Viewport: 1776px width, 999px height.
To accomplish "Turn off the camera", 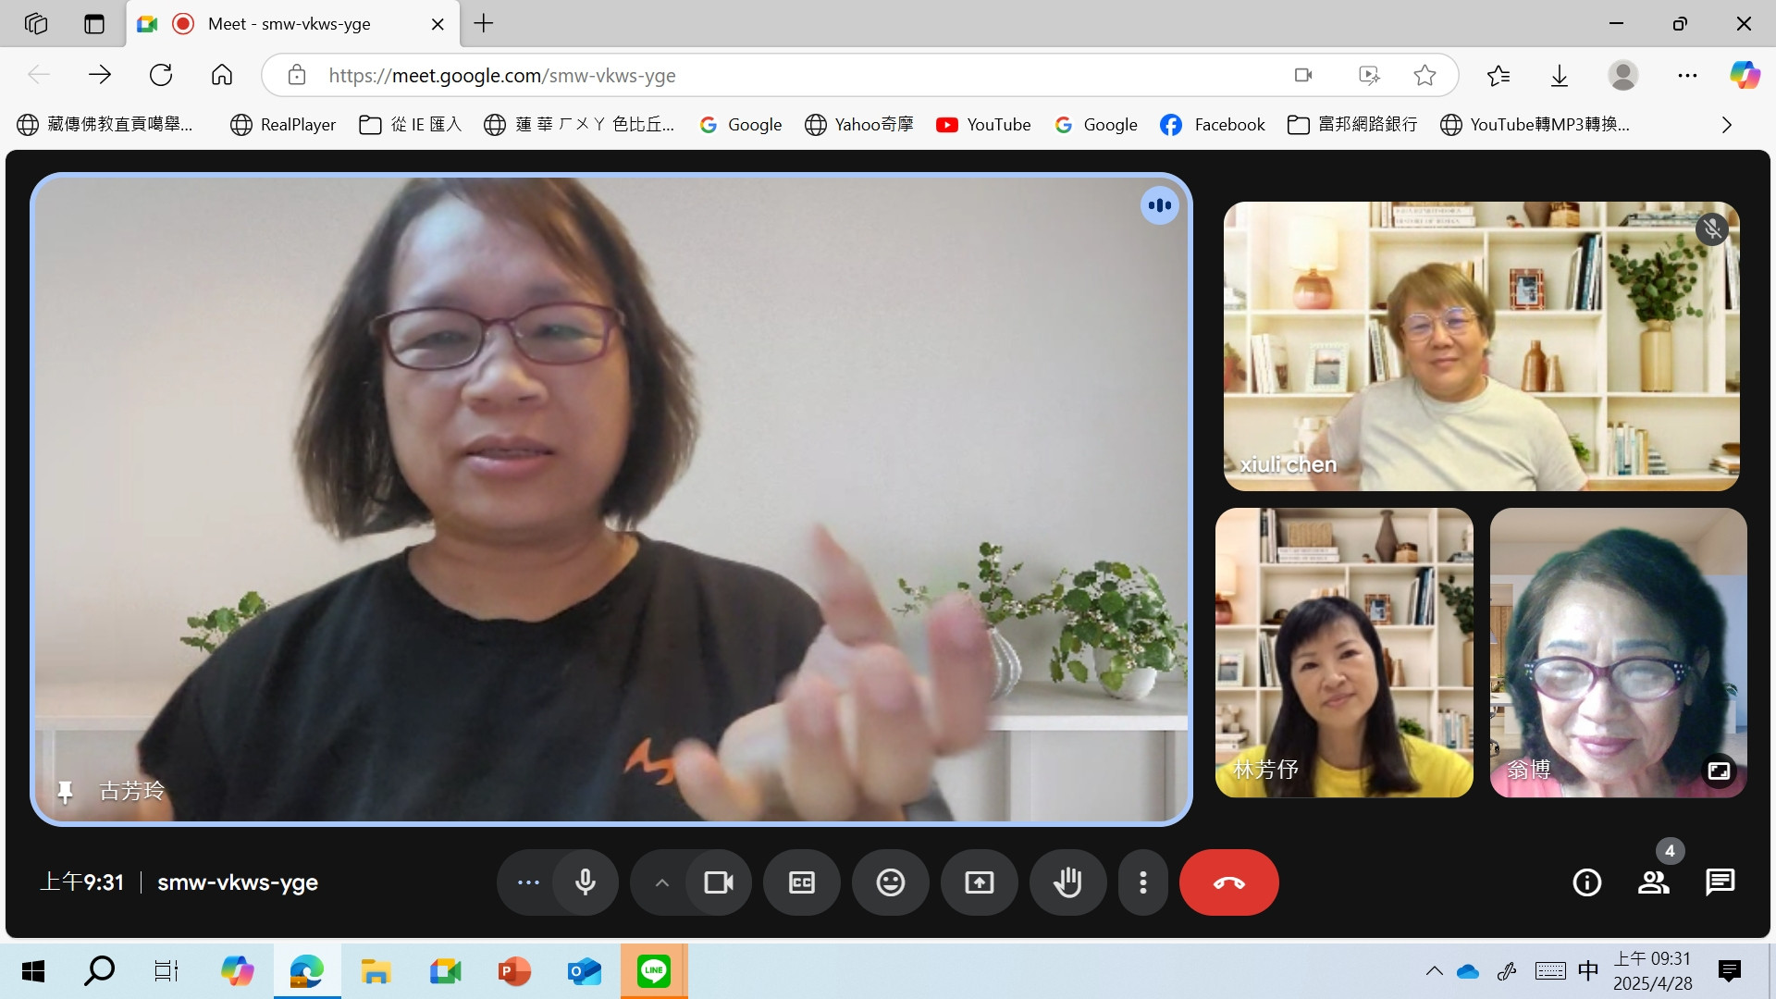I will click(x=719, y=882).
